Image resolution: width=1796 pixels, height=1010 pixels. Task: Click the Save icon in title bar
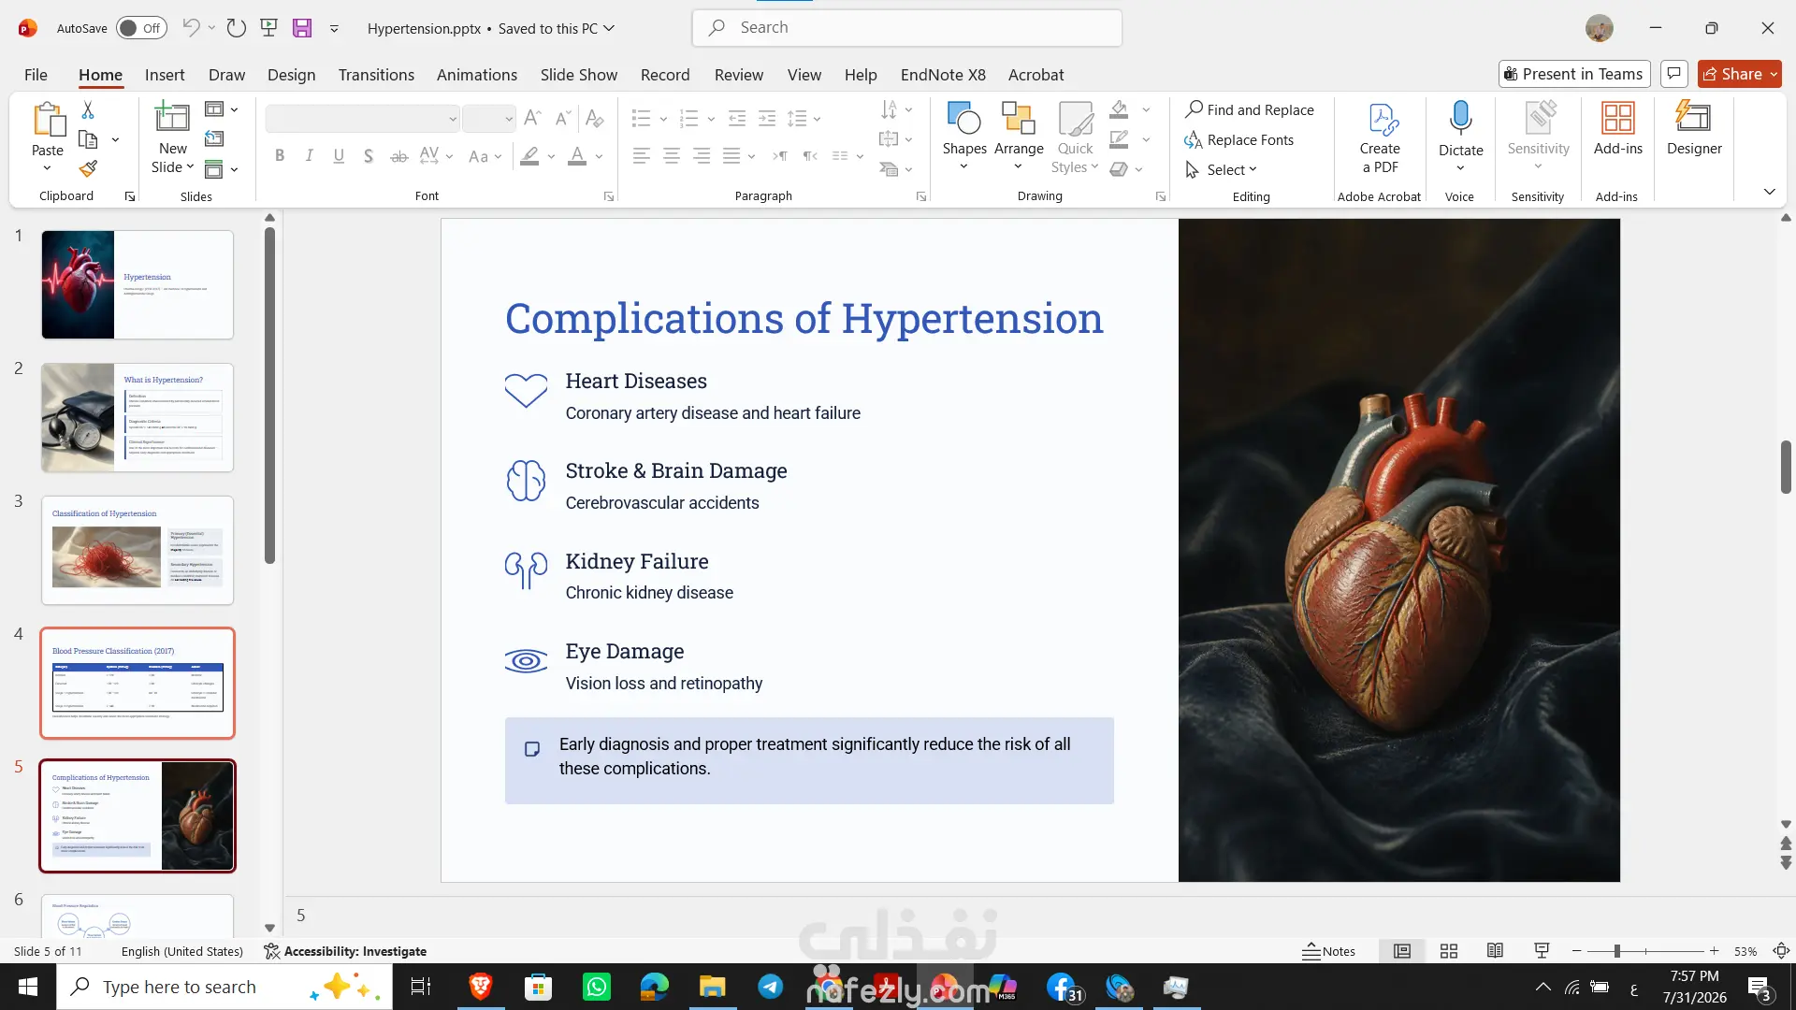(x=302, y=28)
